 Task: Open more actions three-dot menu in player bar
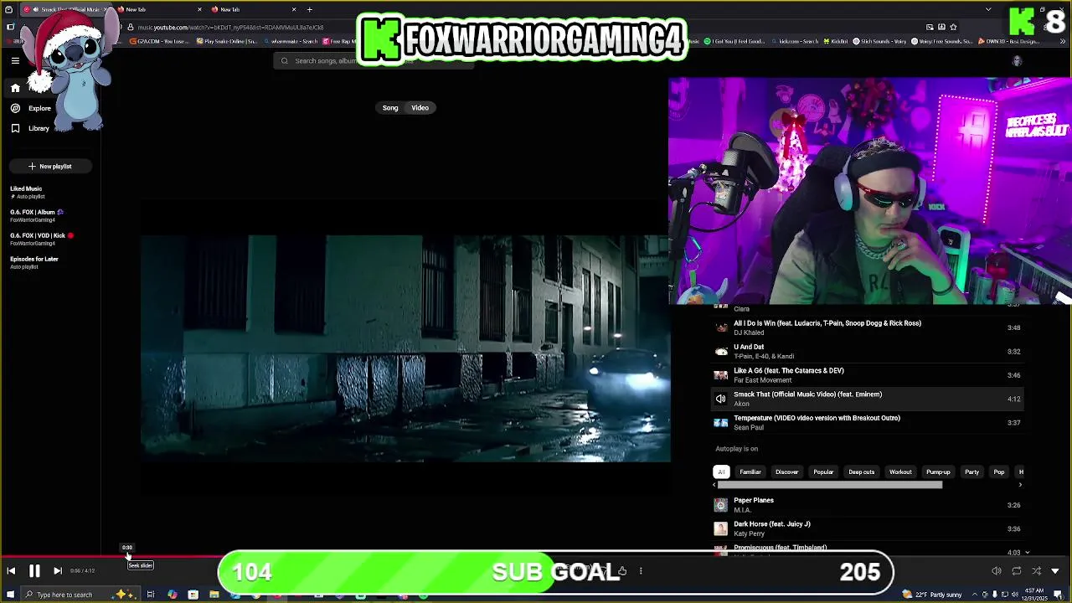(641, 571)
